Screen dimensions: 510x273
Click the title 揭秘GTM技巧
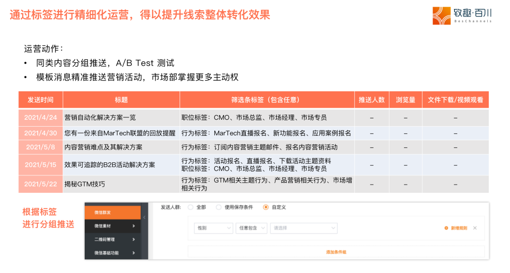[x=85, y=184]
